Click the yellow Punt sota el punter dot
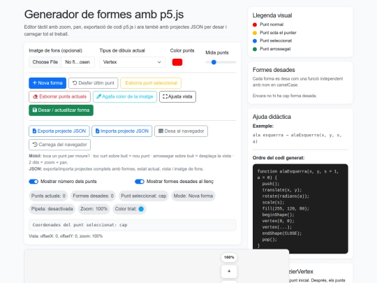 coord(255,33)
